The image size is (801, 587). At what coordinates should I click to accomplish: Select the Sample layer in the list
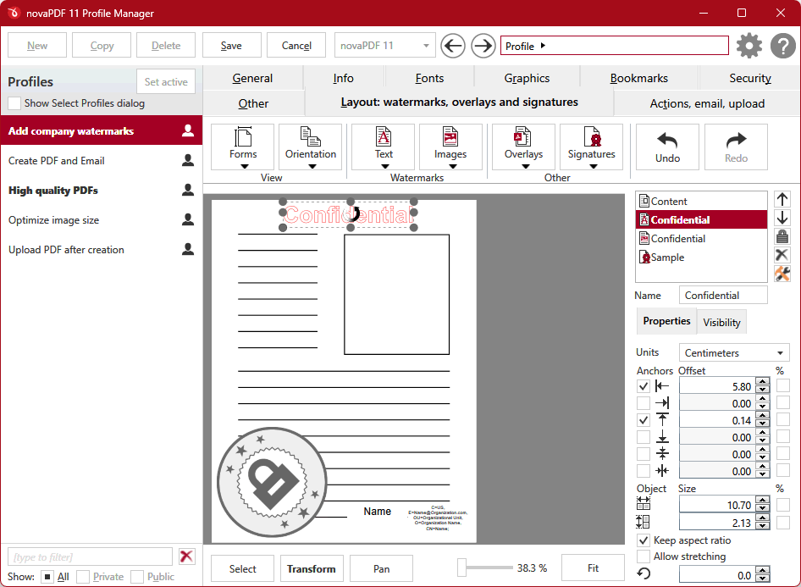pyautogui.click(x=701, y=257)
